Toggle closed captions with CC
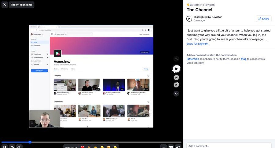This screenshot has height=148, width=275. (x=170, y=147)
